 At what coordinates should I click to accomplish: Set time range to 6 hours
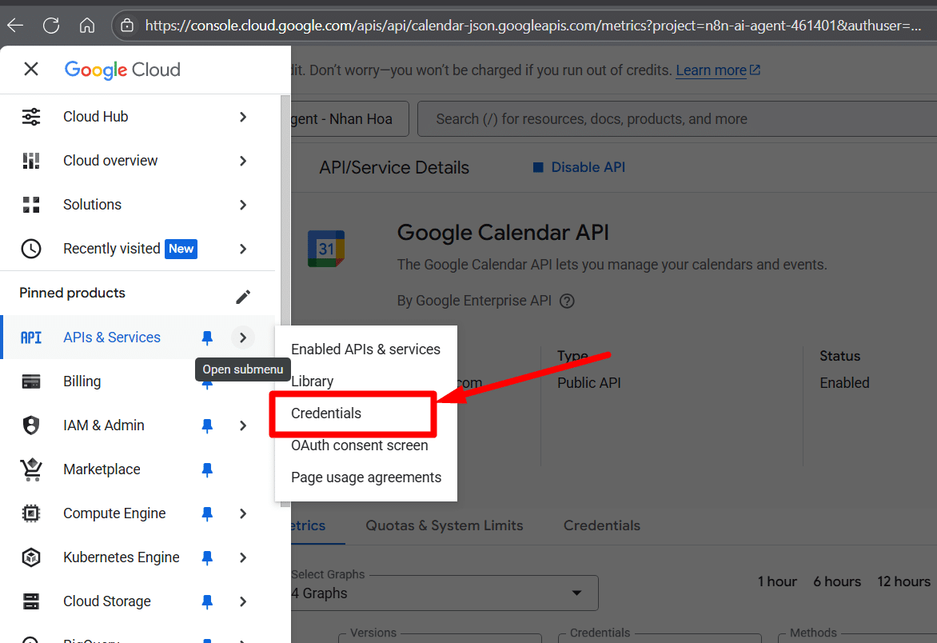click(x=836, y=581)
